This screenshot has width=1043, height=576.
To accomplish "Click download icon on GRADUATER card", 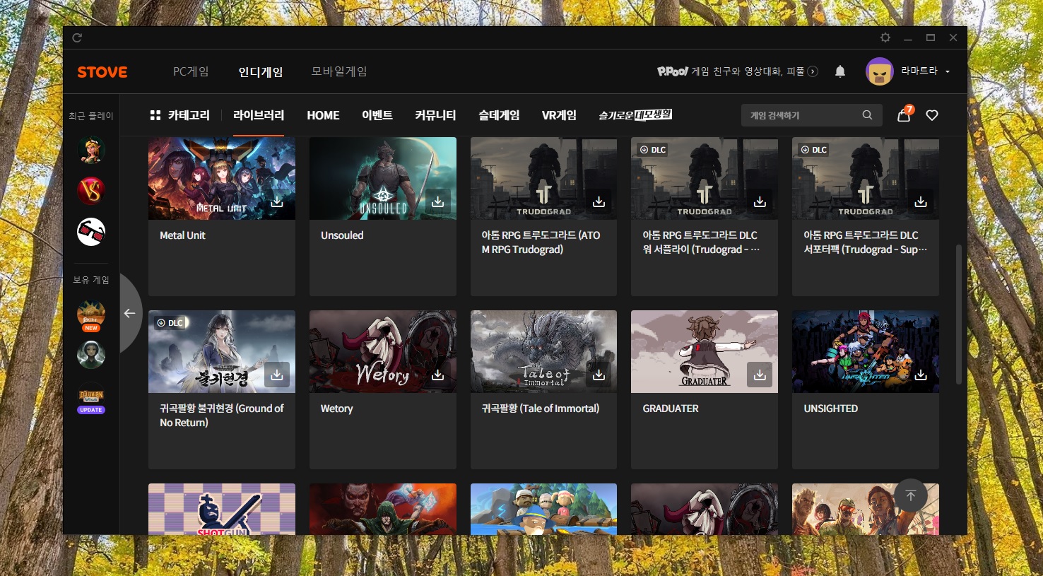I will point(760,375).
